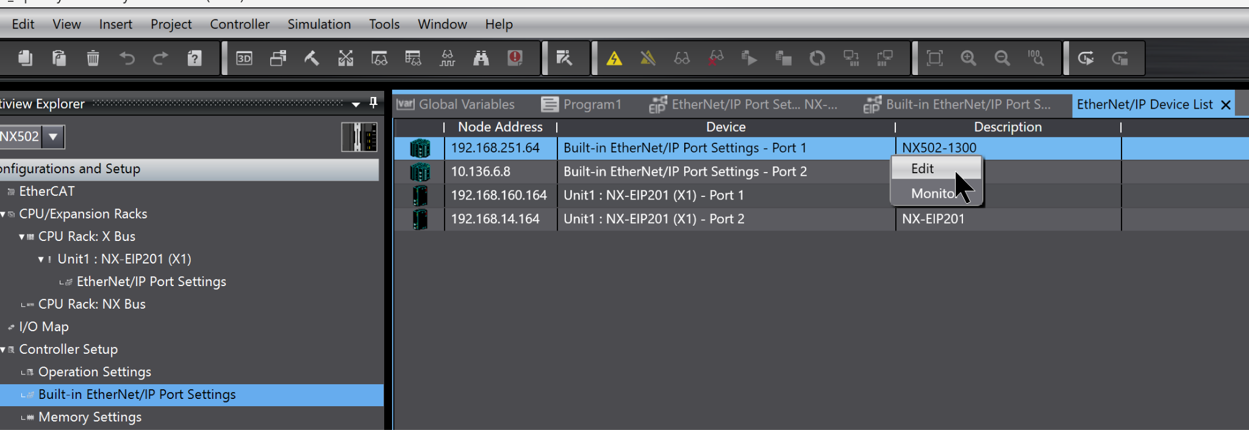Click the Zoom Out magnifier icon
The height and width of the screenshot is (430, 1249).
click(x=1002, y=59)
